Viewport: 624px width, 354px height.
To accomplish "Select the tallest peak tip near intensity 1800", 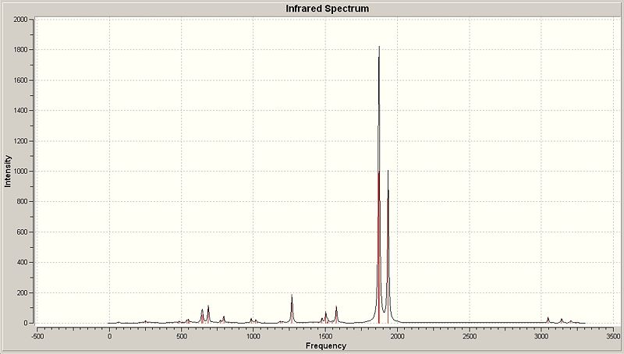I will (x=379, y=47).
